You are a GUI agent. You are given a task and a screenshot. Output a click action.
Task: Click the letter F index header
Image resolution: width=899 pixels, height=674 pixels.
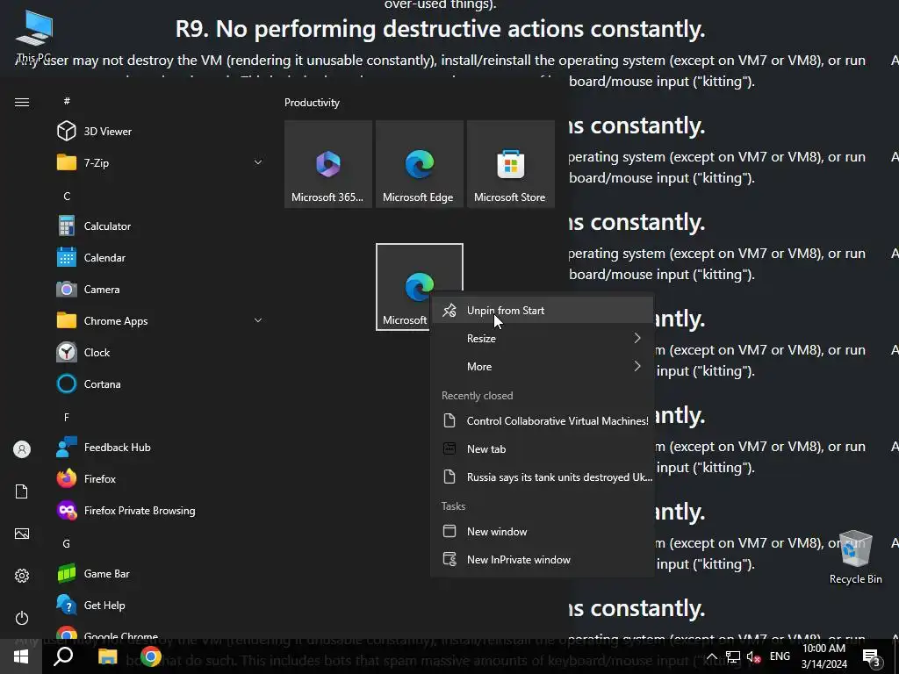[x=67, y=417]
